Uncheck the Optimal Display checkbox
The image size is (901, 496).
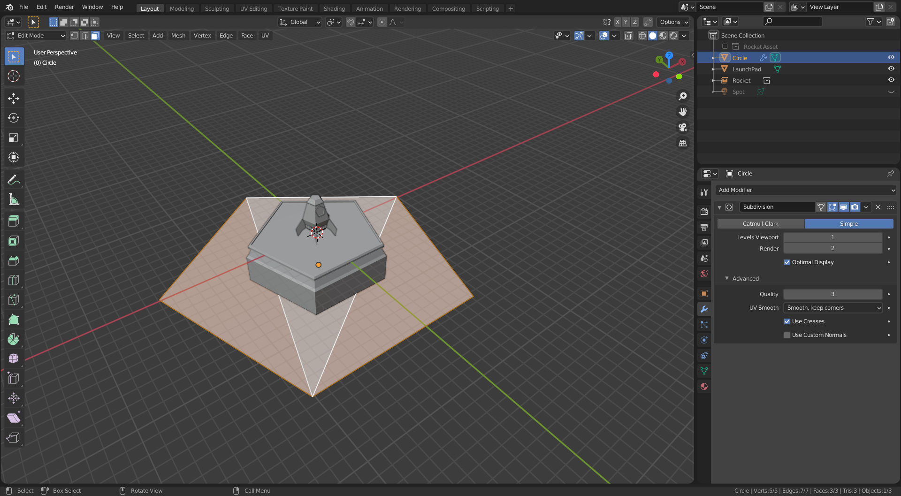pyautogui.click(x=787, y=262)
